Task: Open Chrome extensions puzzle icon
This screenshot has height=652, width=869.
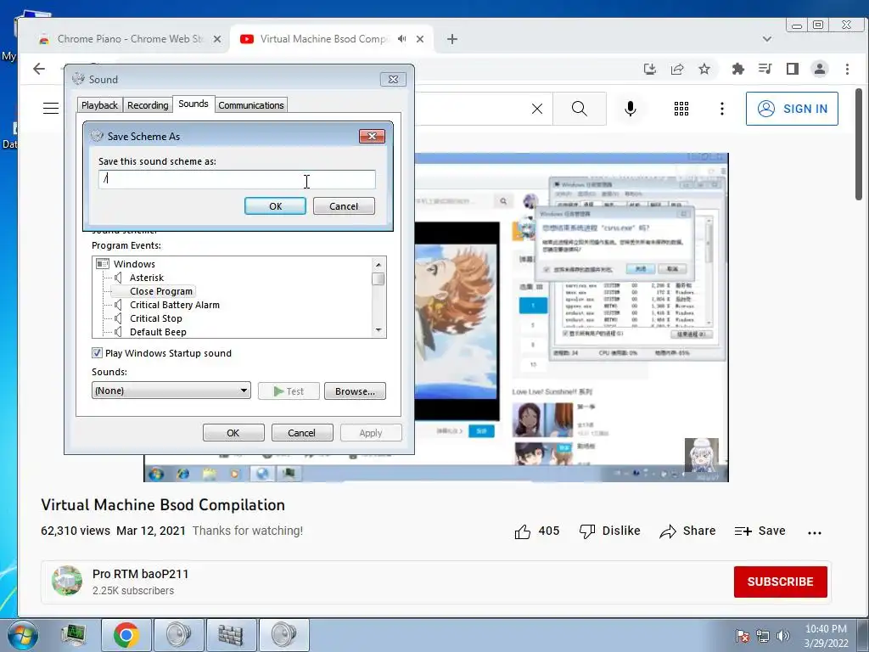Action: coord(737,69)
